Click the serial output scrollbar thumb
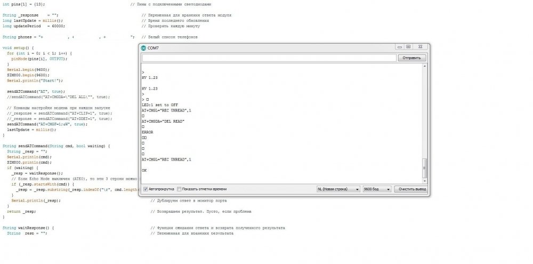The image size is (533, 264). point(425,167)
